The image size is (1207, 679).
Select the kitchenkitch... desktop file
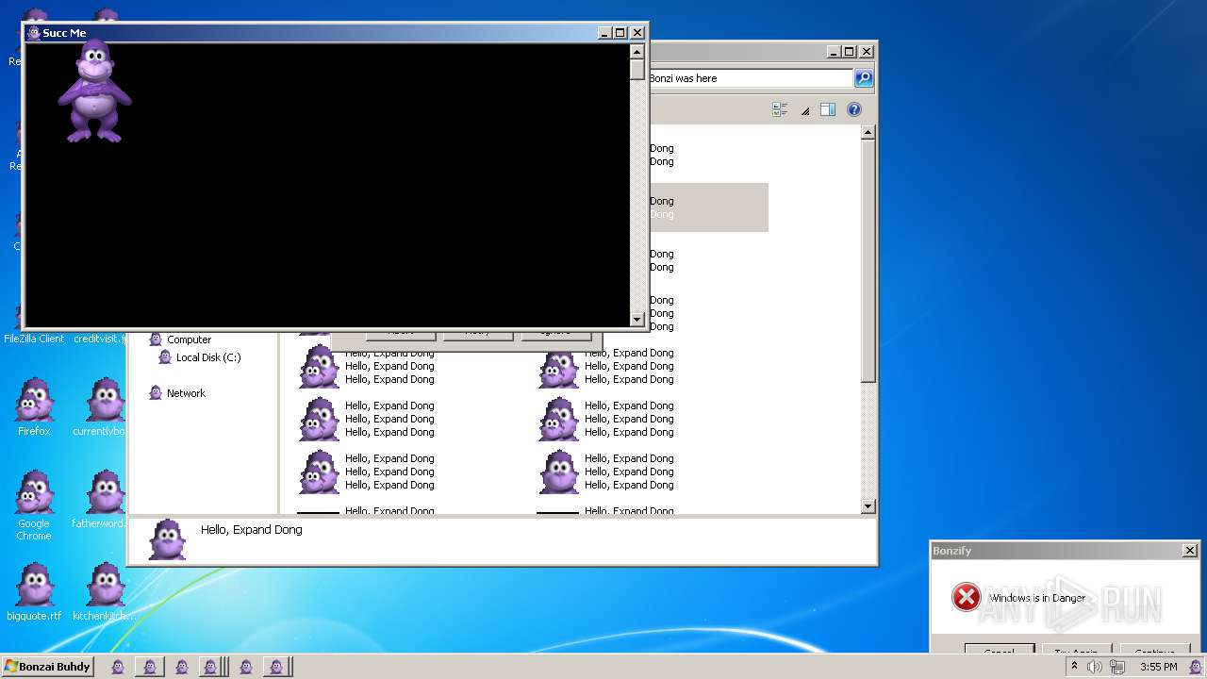tap(105, 592)
